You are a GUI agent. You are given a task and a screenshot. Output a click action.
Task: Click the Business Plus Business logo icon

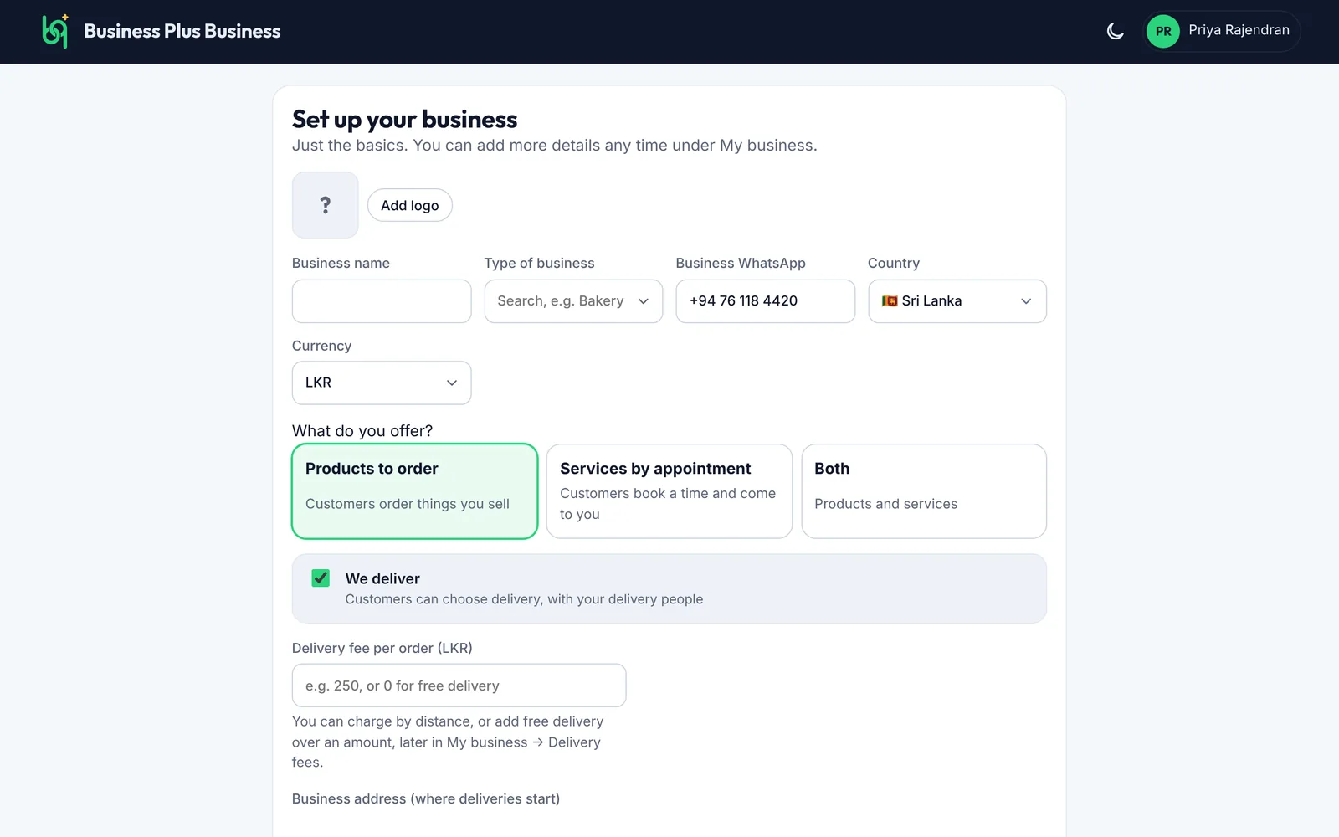(x=55, y=31)
